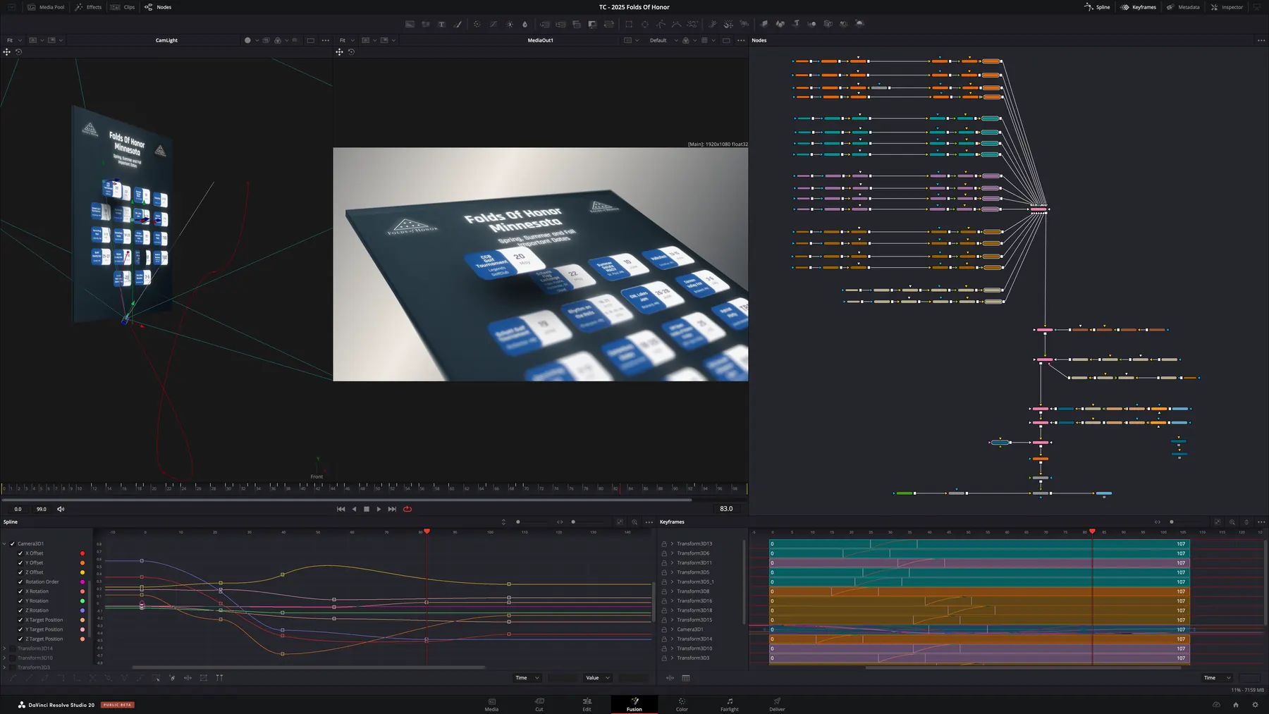This screenshot has width=1269, height=714.
Task: Open the Inspector panel
Action: click(x=1227, y=7)
